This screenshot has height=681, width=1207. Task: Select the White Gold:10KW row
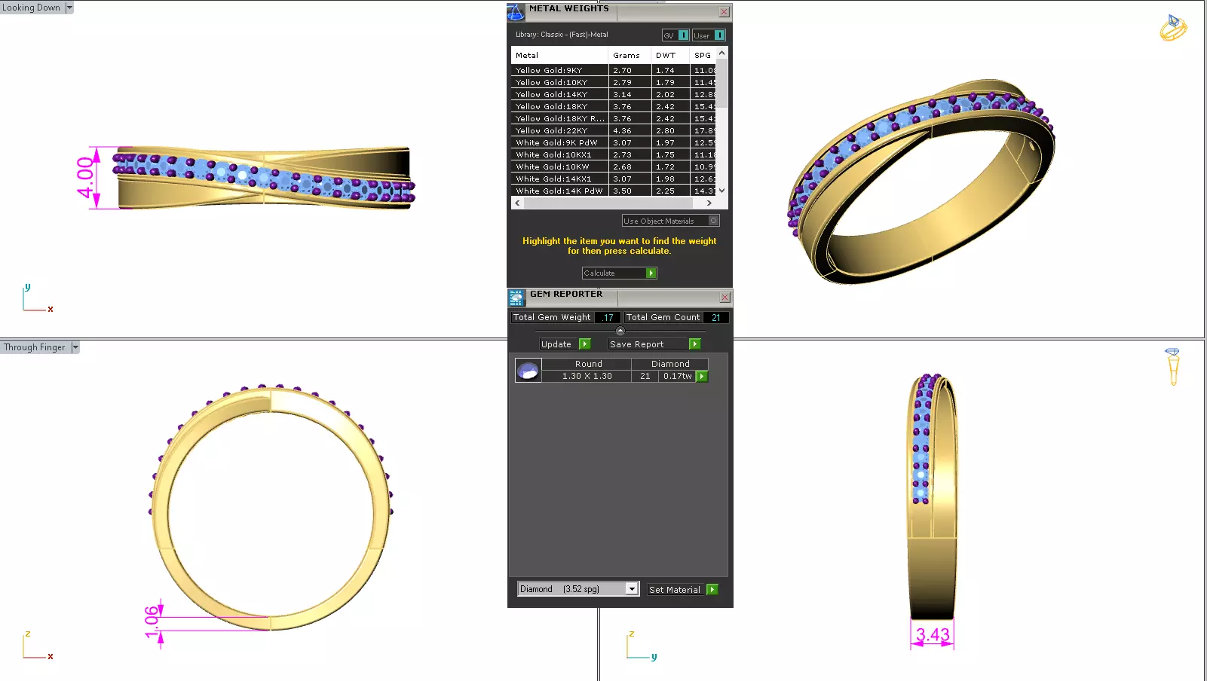tap(614, 166)
